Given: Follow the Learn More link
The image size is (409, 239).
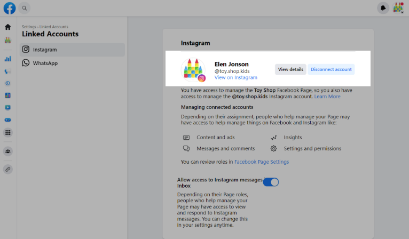Looking at the screenshot, I should tap(327, 97).
